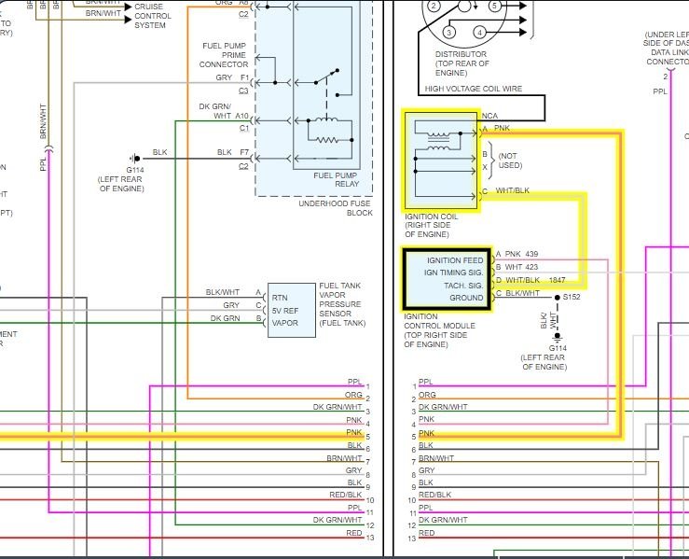
Task: Select the FUEL PUMP PRIME CONNECTOR text
Action: coord(224,55)
